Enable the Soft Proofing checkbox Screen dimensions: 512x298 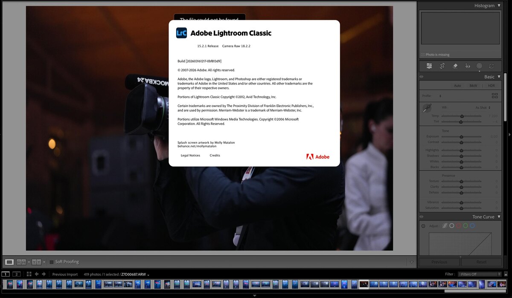pyautogui.click(x=52, y=262)
